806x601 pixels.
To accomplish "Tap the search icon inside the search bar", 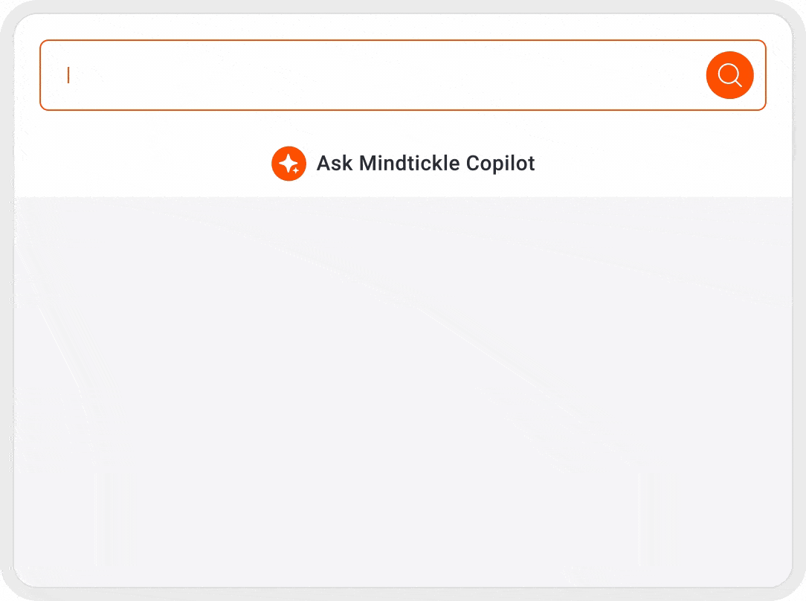I will tap(729, 75).
